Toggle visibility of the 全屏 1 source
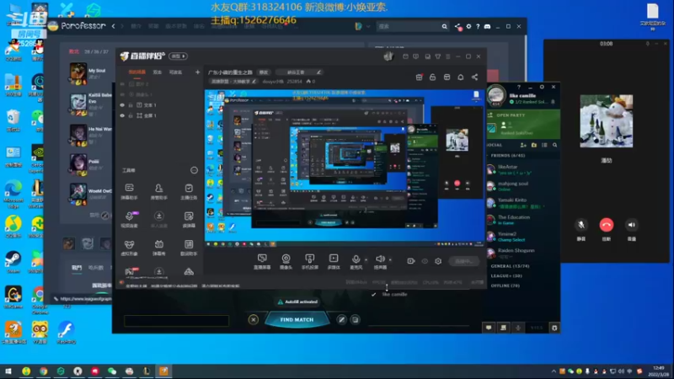 point(122,115)
